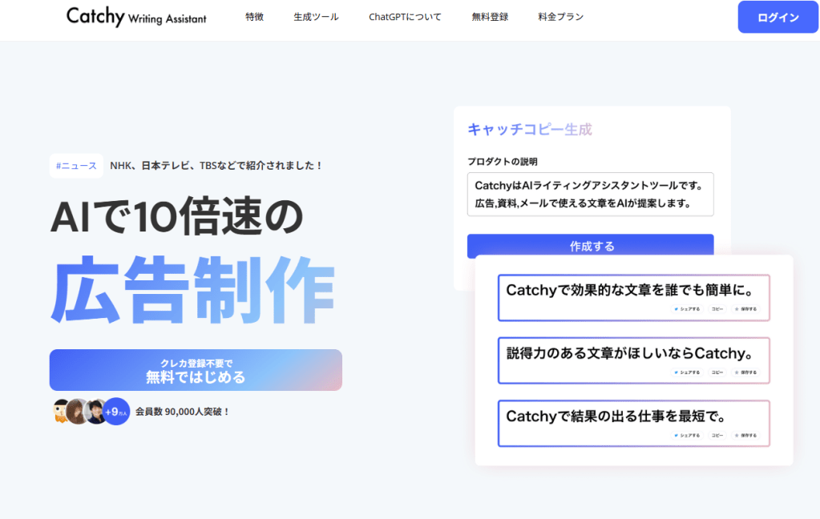
Task: Copy the 'Catchyで効果的な文章を誰でも簡単に' result
Action: coord(717,309)
